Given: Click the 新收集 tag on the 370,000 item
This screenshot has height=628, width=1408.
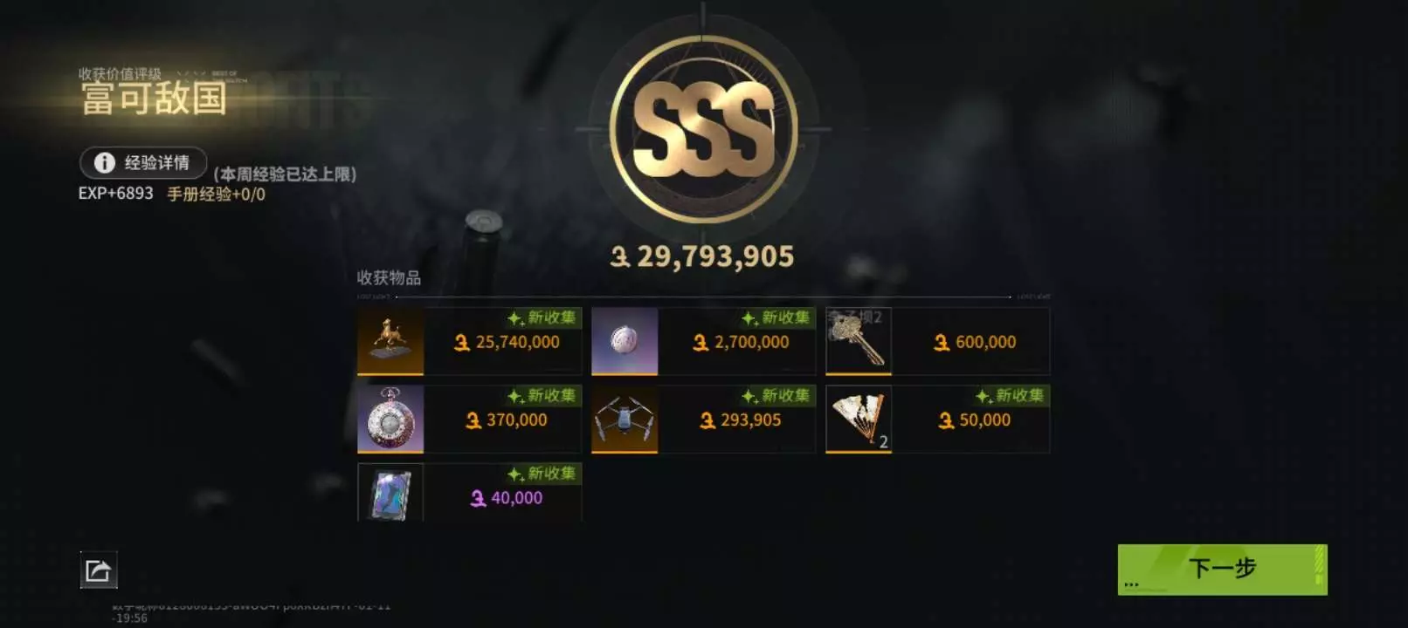Looking at the screenshot, I should [x=542, y=396].
